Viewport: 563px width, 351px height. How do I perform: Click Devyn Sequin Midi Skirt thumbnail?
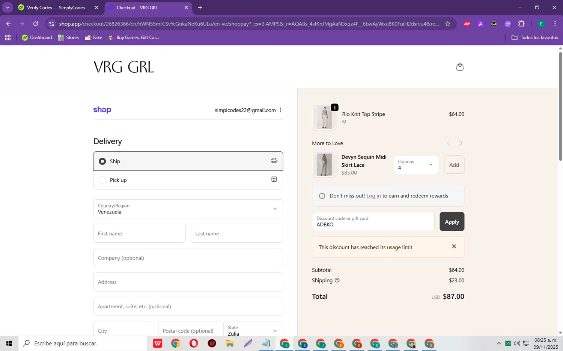click(324, 164)
